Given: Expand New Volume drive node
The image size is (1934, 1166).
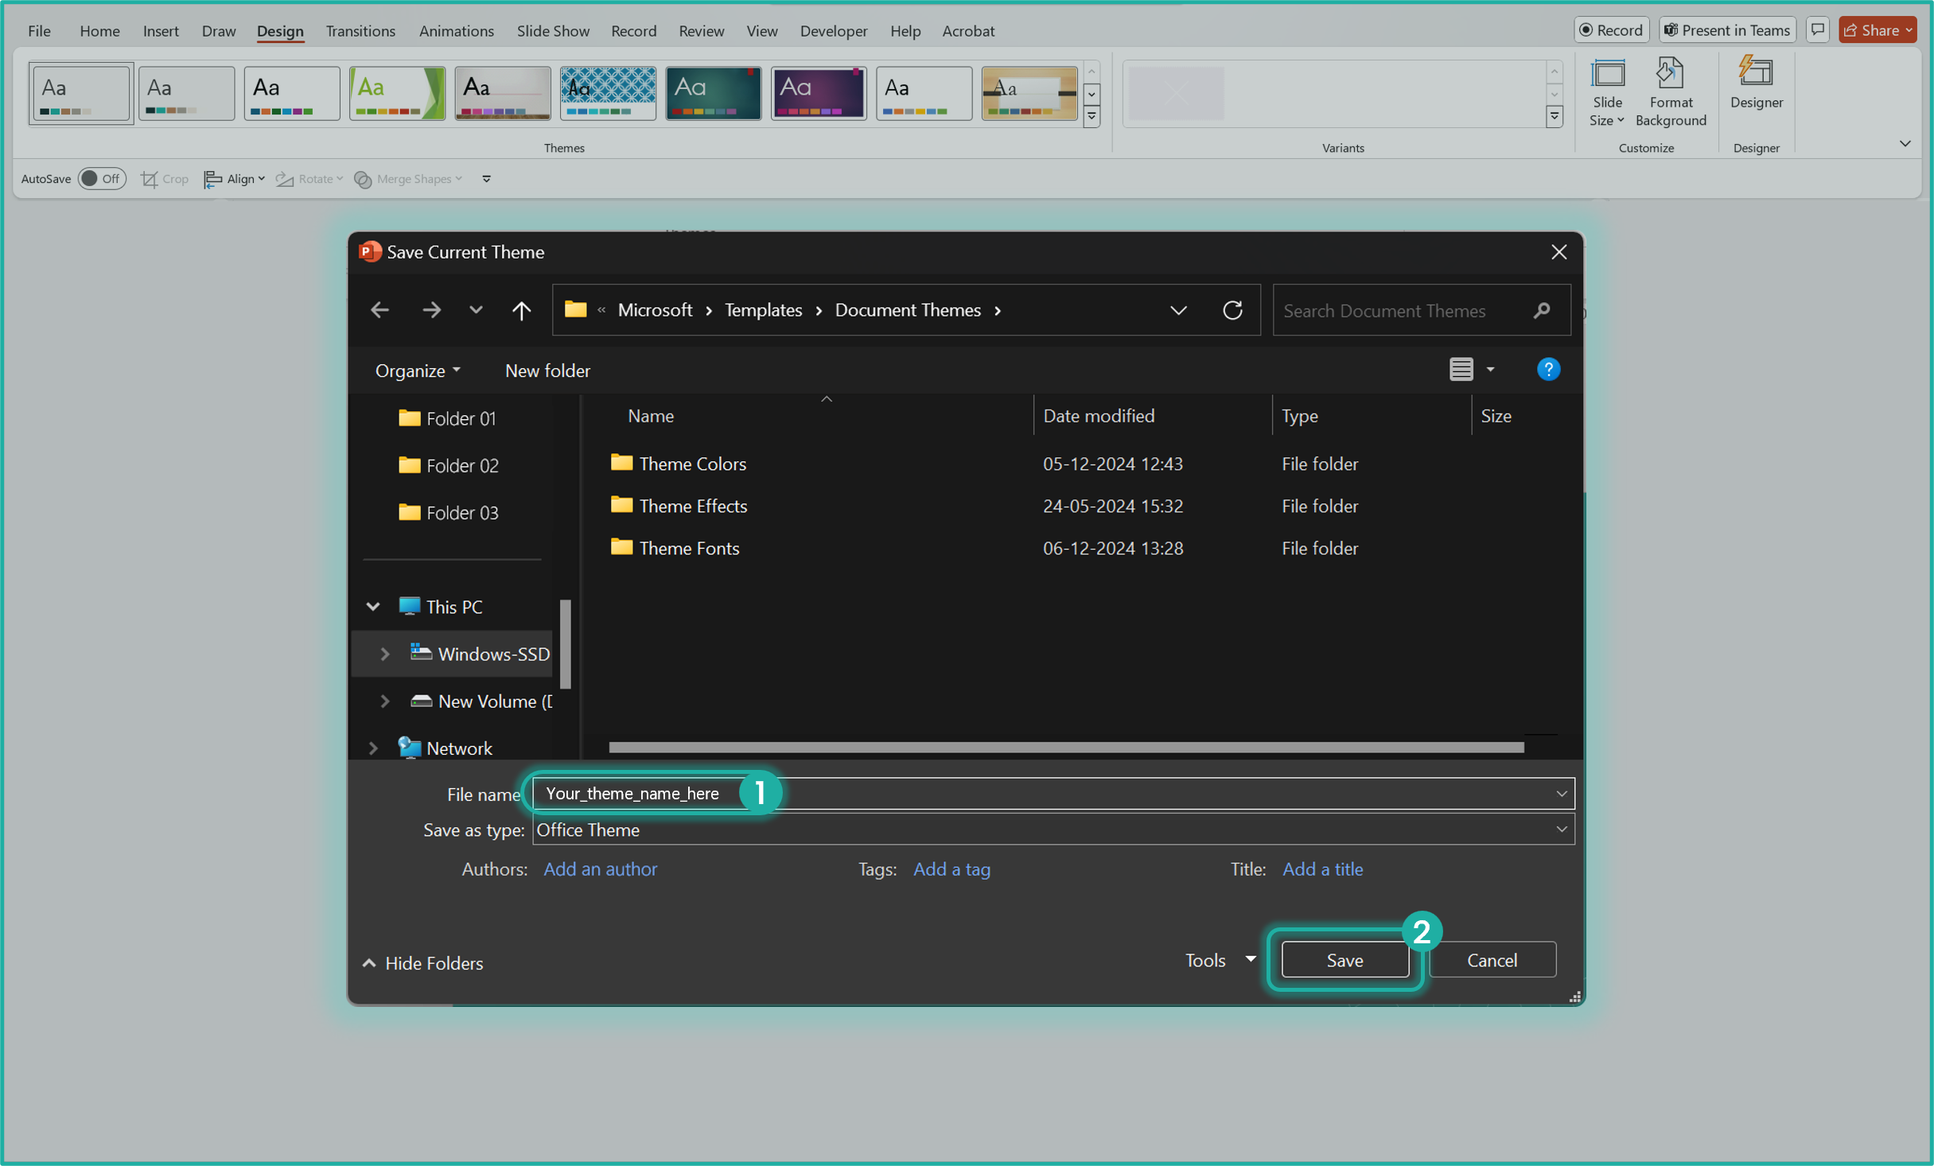Looking at the screenshot, I should point(385,701).
